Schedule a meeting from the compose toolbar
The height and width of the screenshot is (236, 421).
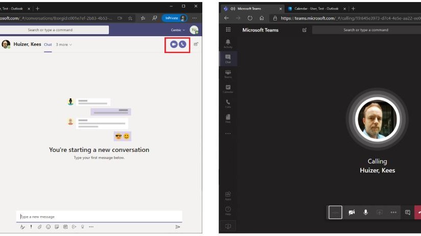point(65,227)
